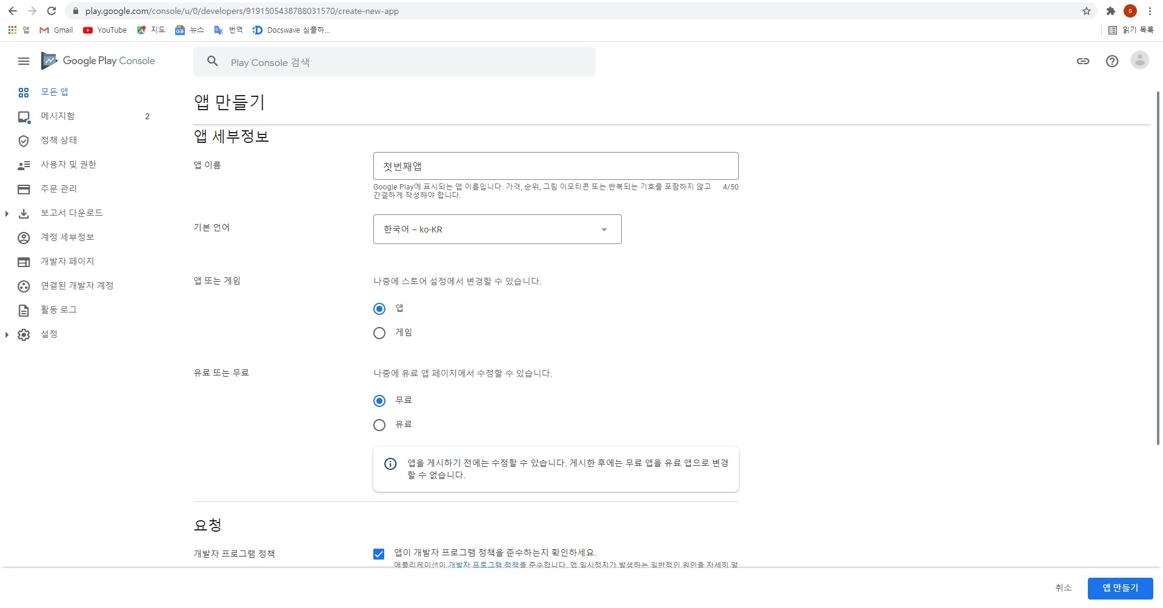Bookmark this page with star icon
The height and width of the screenshot is (608, 1163).
coord(1087,11)
